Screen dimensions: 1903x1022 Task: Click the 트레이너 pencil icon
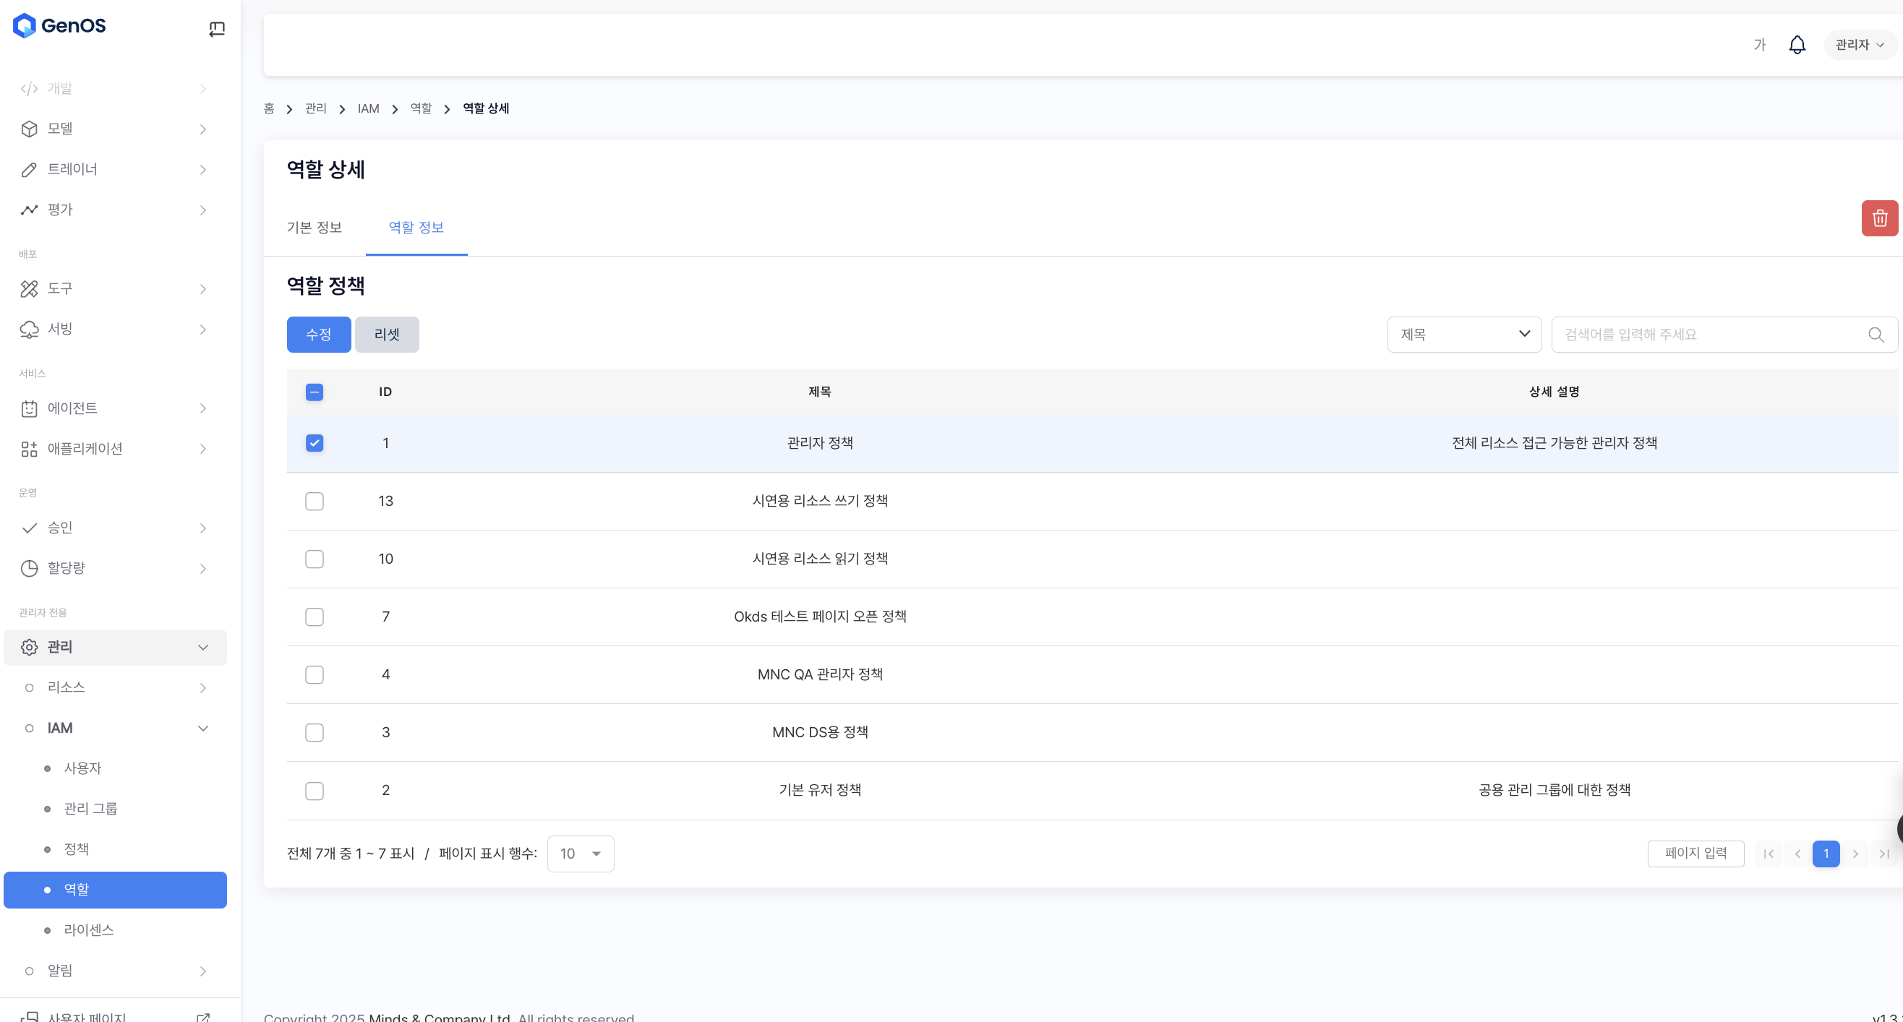(x=29, y=170)
